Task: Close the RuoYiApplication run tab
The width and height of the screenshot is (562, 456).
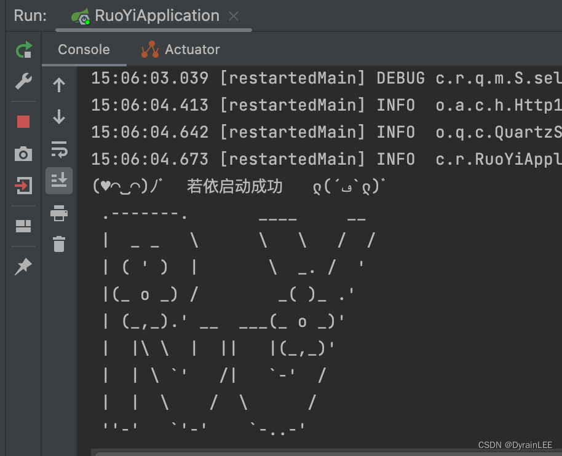Action: pos(234,16)
